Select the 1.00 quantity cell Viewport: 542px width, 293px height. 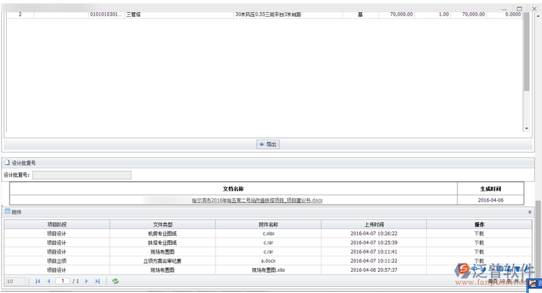pos(433,14)
